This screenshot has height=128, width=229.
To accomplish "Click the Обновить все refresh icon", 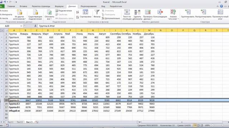I will tap(49, 12).
